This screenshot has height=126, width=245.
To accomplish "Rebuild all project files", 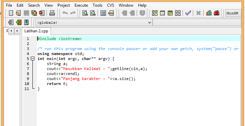I will click(x=178, y=13).
